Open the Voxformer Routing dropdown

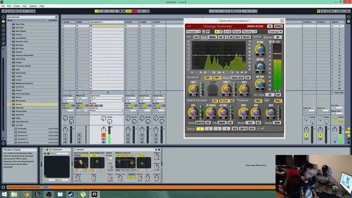[x=249, y=32]
